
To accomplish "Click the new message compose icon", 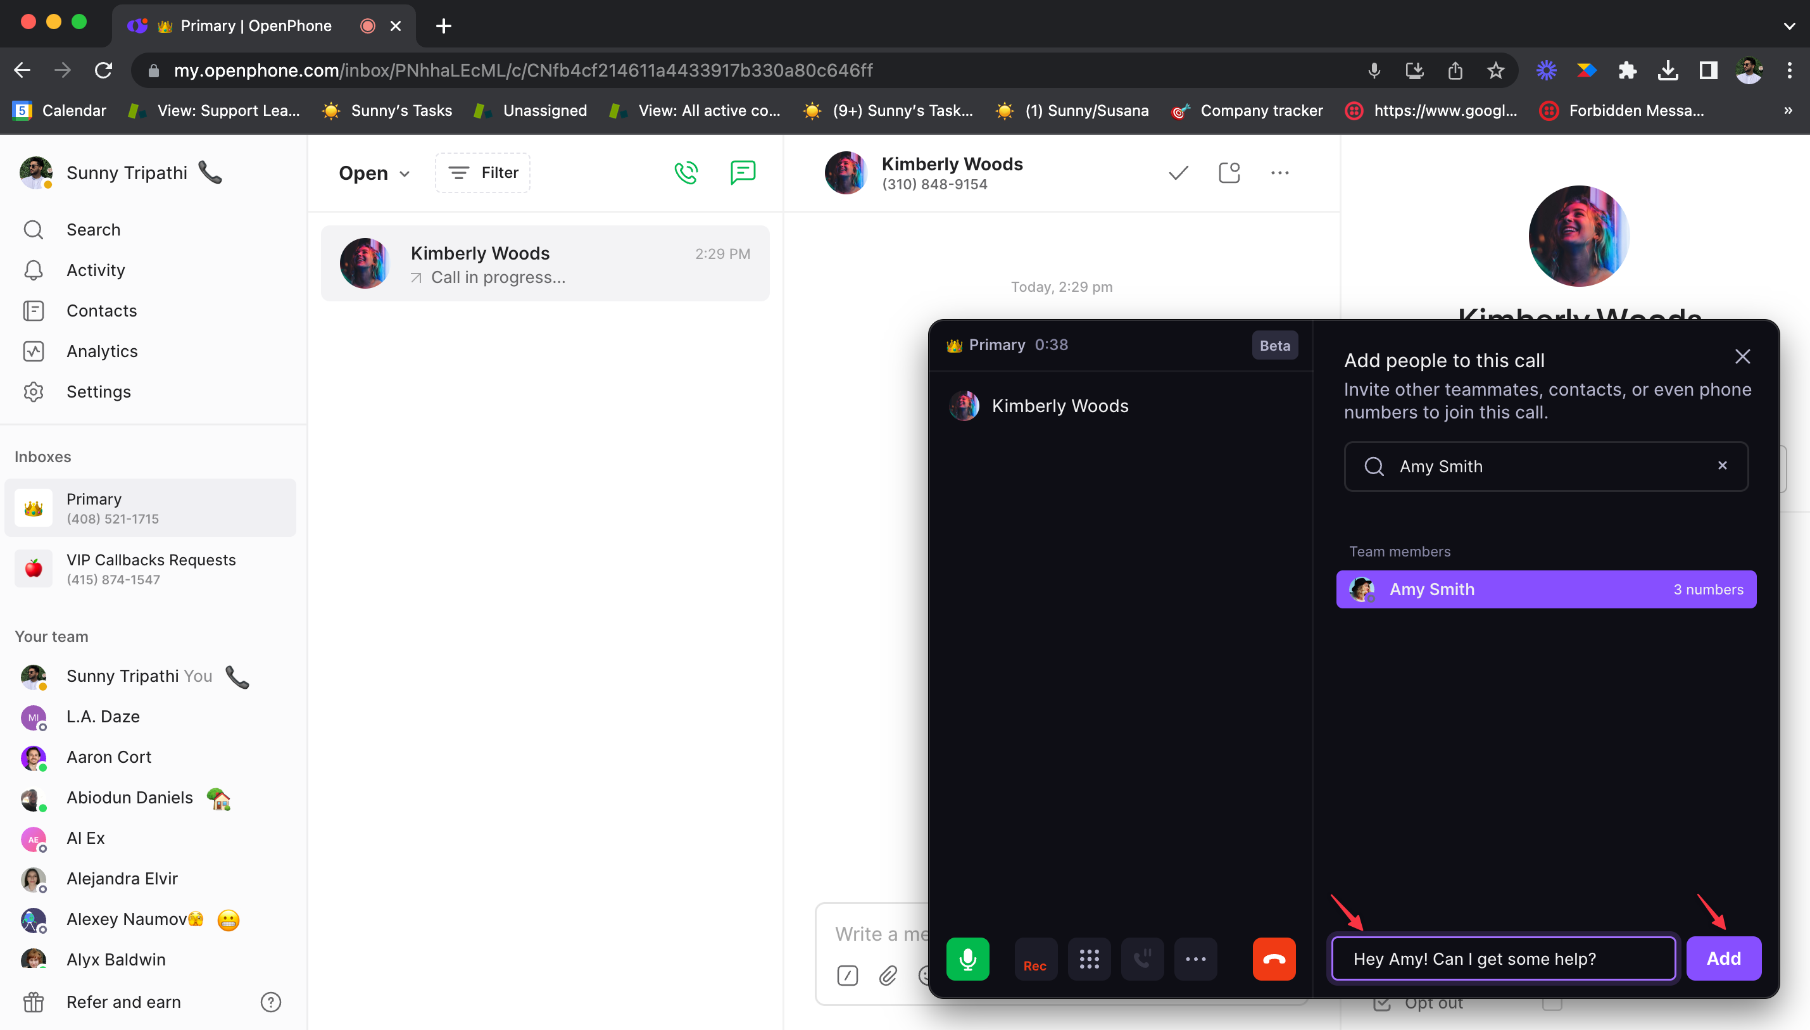I will [743, 173].
